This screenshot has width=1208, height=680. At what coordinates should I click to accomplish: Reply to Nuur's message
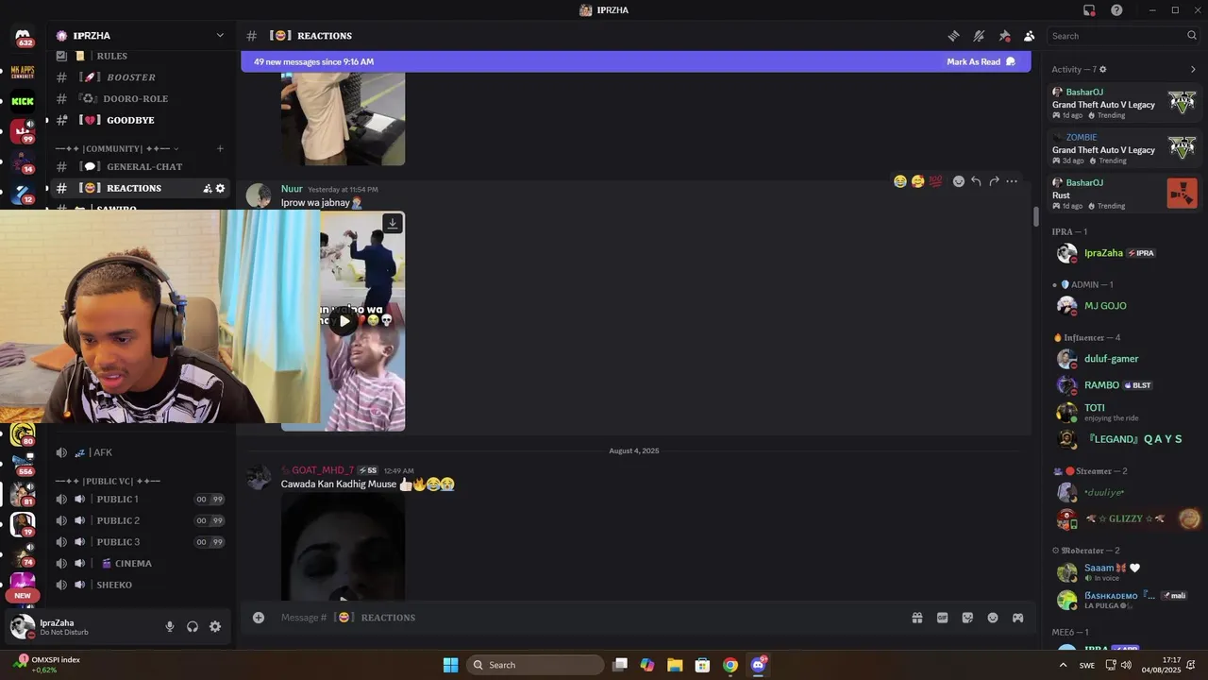pos(976,181)
